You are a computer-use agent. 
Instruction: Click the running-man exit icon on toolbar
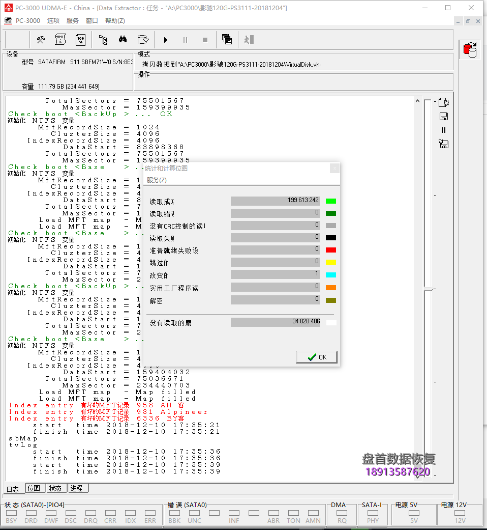click(248, 40)
